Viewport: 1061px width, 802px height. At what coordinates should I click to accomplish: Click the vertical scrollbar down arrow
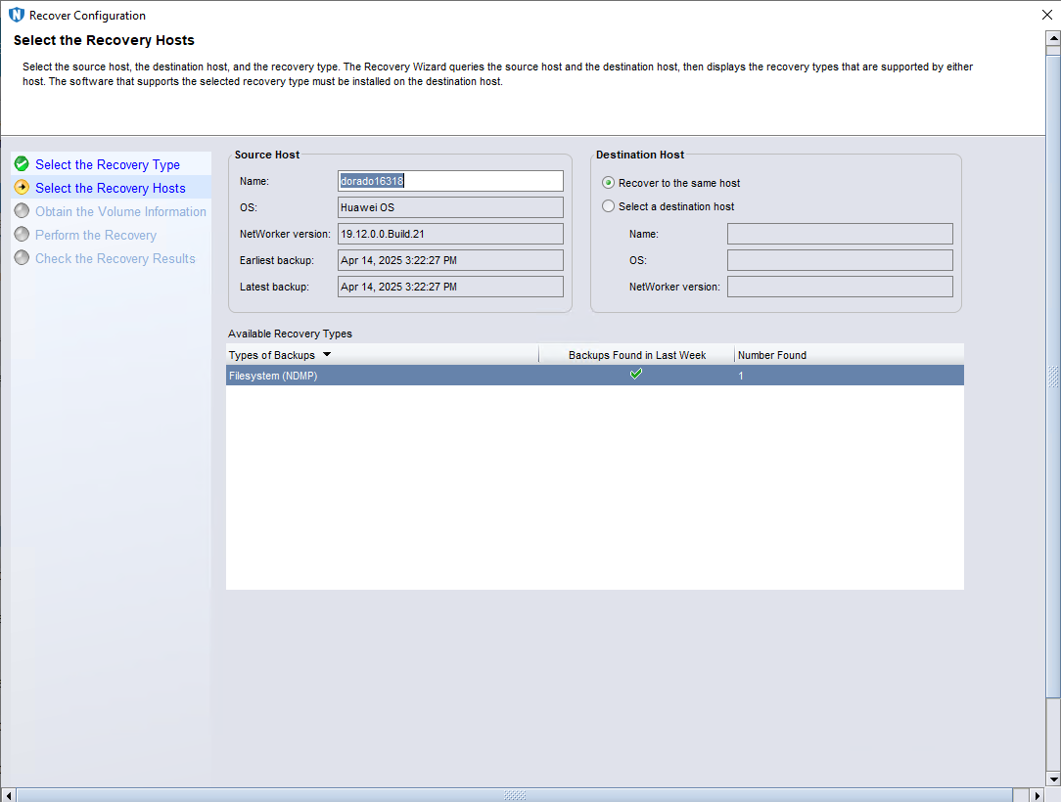pyautogui.click(x=1053, y=779)
